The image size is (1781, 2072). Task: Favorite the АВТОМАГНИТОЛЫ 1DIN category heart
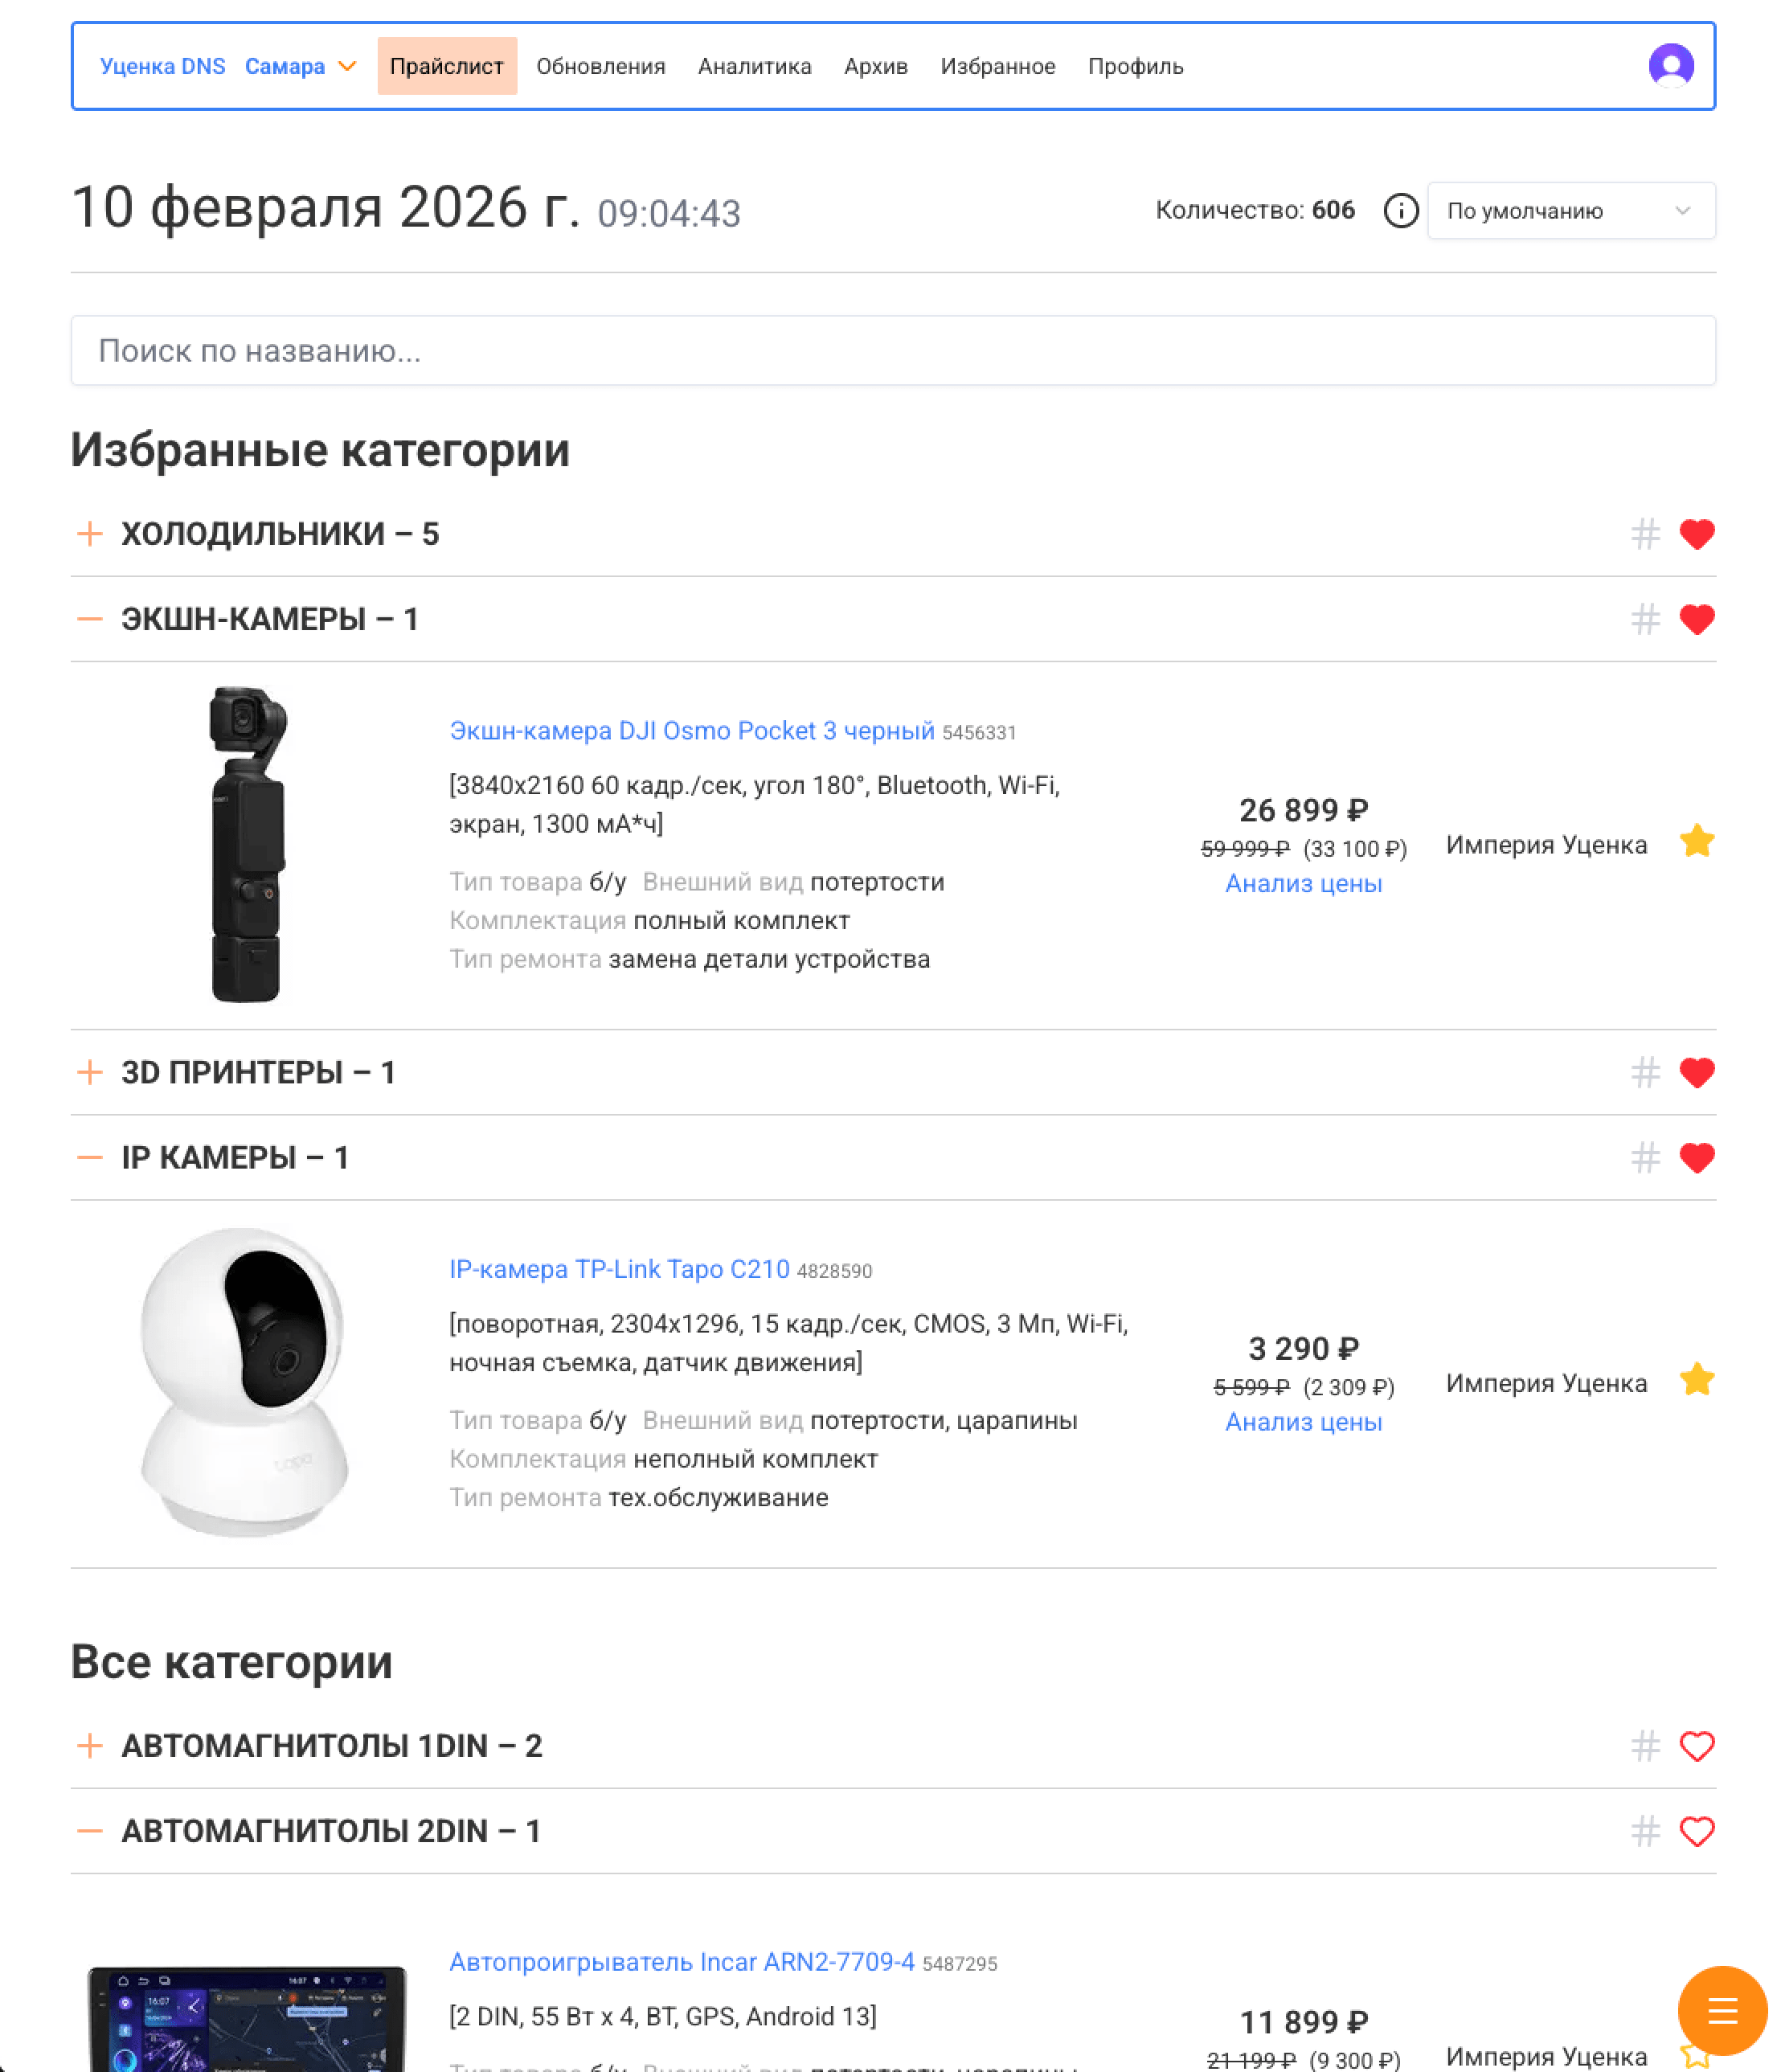1695,1746
